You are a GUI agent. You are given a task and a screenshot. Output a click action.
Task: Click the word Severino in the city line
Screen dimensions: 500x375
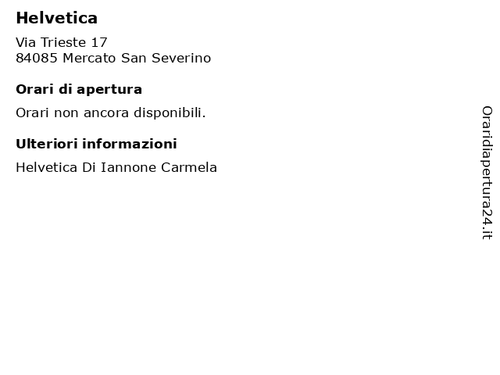[181, 58]
